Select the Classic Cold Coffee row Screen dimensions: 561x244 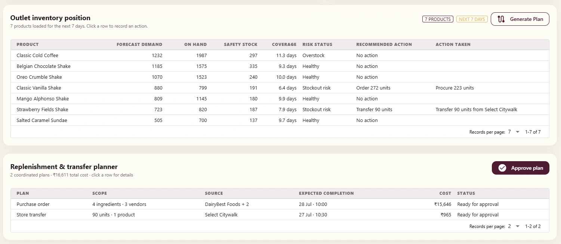click(280, 55)
